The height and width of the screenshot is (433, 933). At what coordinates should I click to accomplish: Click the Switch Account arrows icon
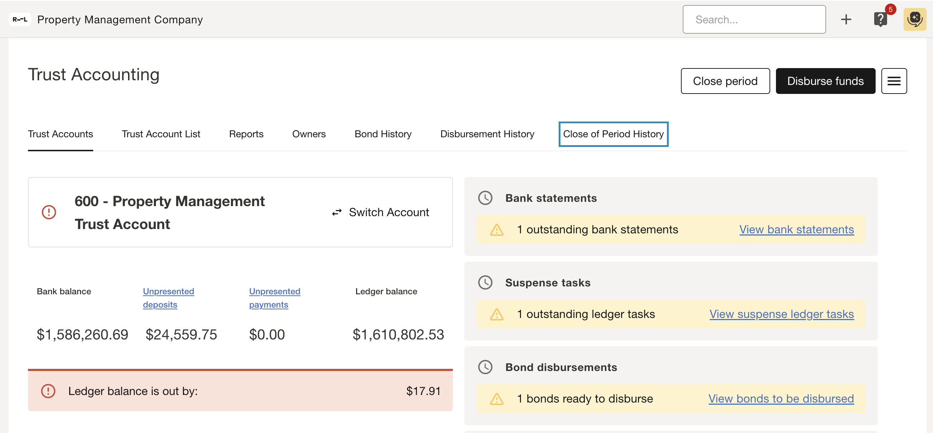[x=337, y=213]
